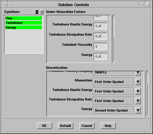Viewport: 153px width, 134px height.
Task: Deselect all equations icon
Action: pos(42,12)
